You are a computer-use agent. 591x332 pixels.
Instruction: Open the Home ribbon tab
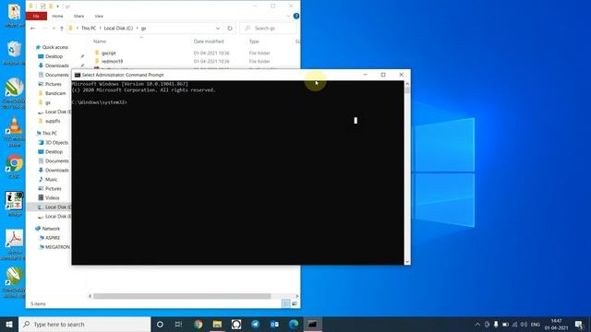click(57, 17)
